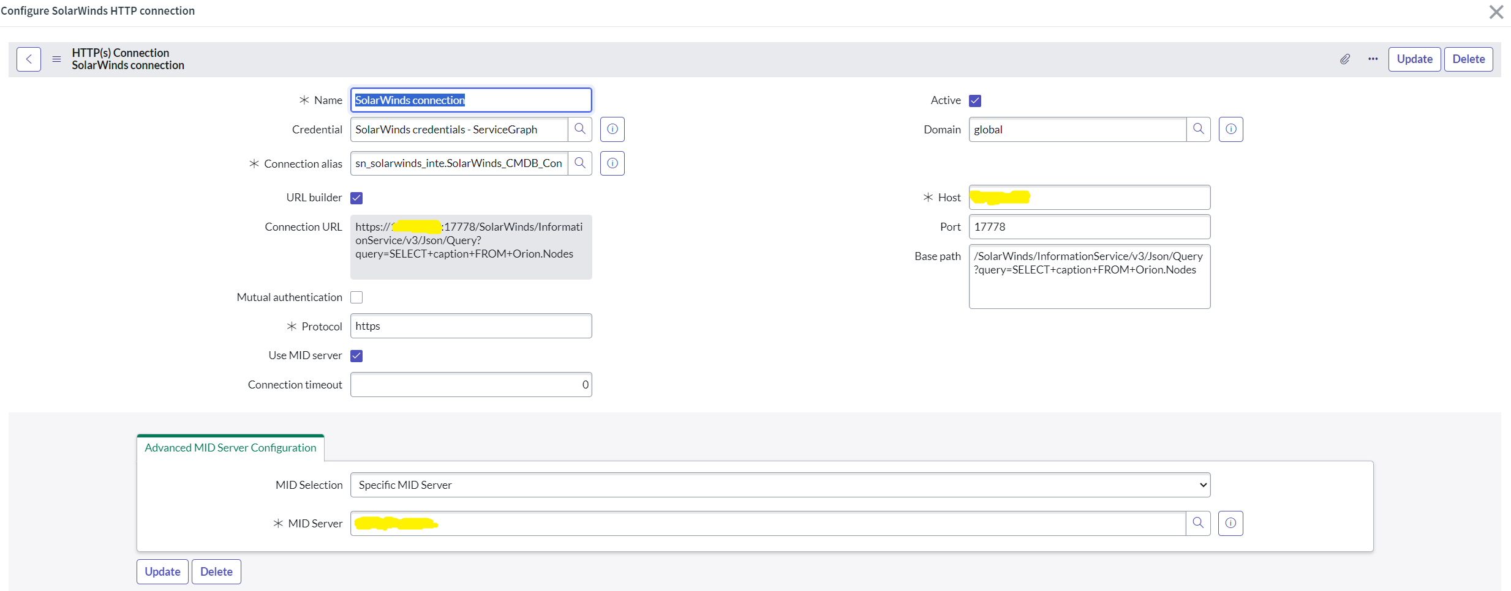Click the bottom Delete button
The height and width of the screenshot is (591, 1511).
pyautogui.click(x=216, y=571)
